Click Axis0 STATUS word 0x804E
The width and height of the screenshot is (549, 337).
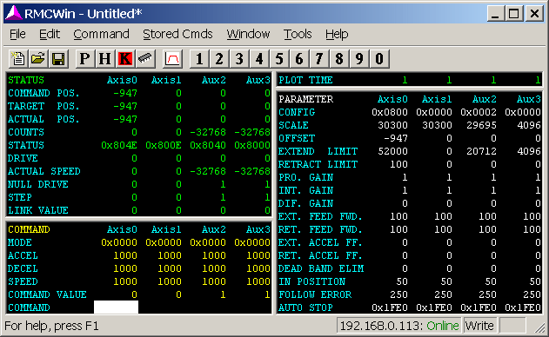[119, 145]
